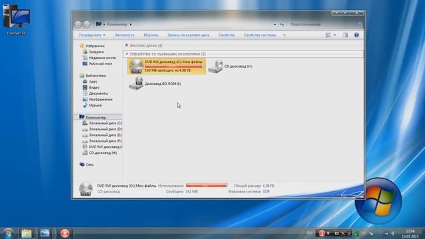Click Запись на компакт-диск
Screen dimensions: 425x239
coord(188,35)
